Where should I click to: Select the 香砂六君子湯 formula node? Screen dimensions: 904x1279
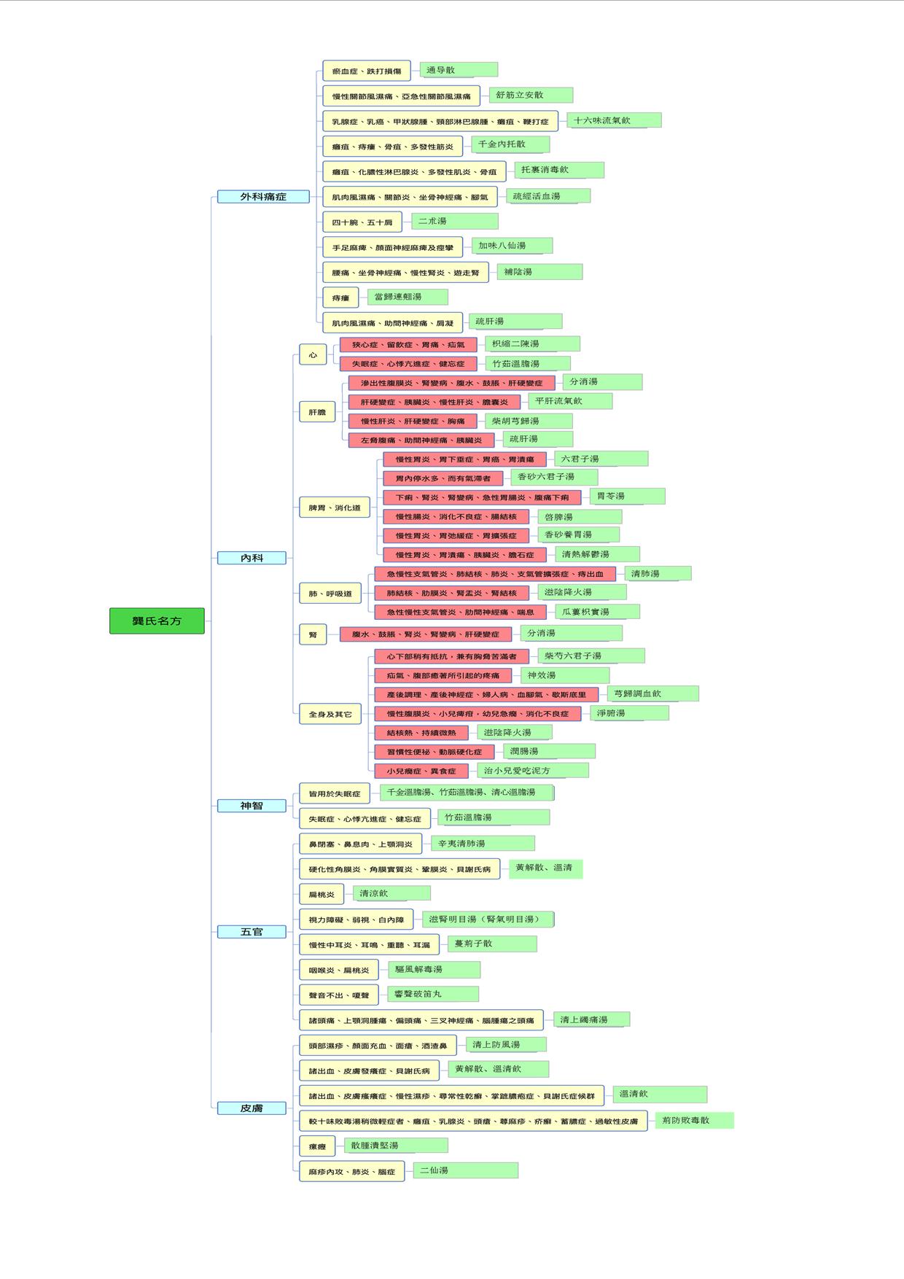tap(554, 477)
